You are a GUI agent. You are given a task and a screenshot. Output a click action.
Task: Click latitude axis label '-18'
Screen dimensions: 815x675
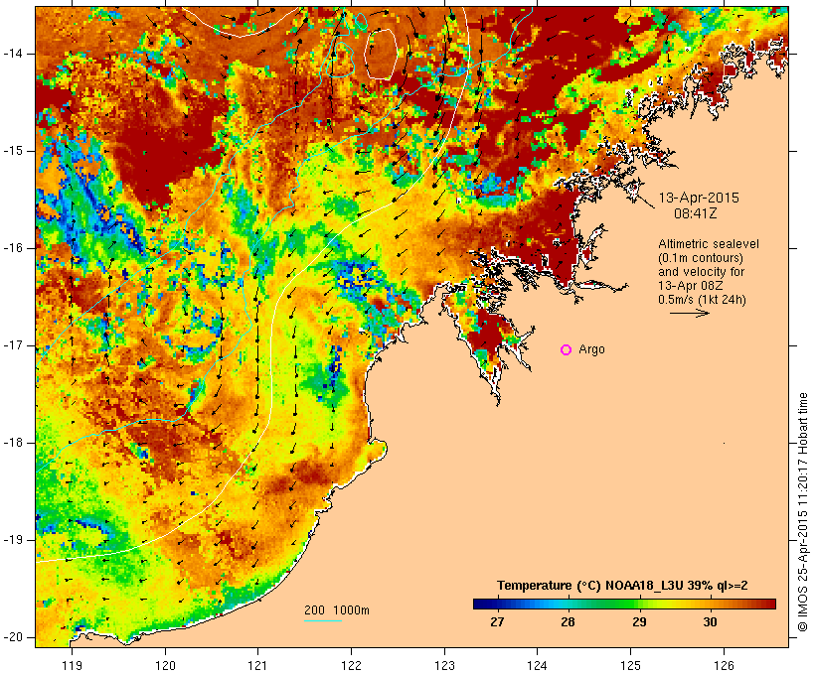click(x=12, y=443)
